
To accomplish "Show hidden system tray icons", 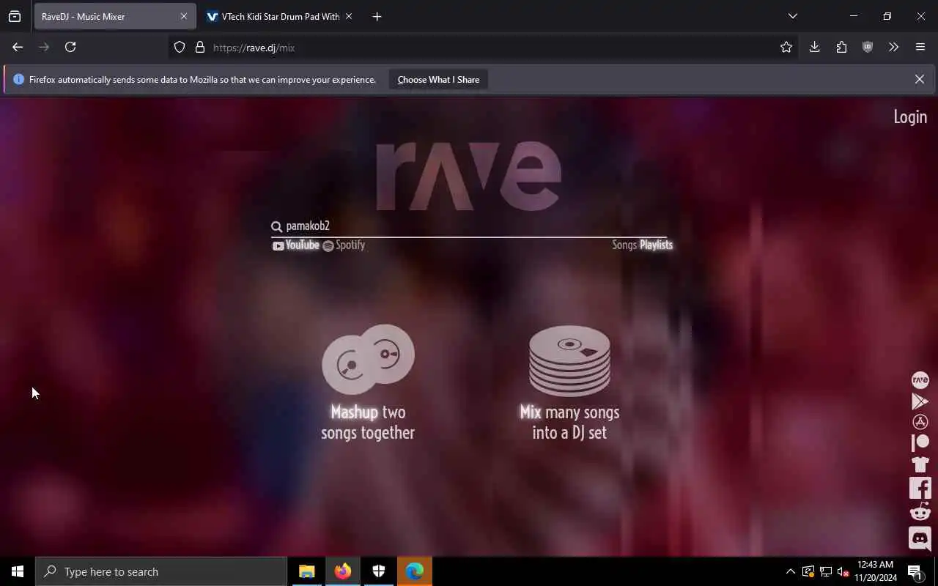I will click(x=790, y=571).
